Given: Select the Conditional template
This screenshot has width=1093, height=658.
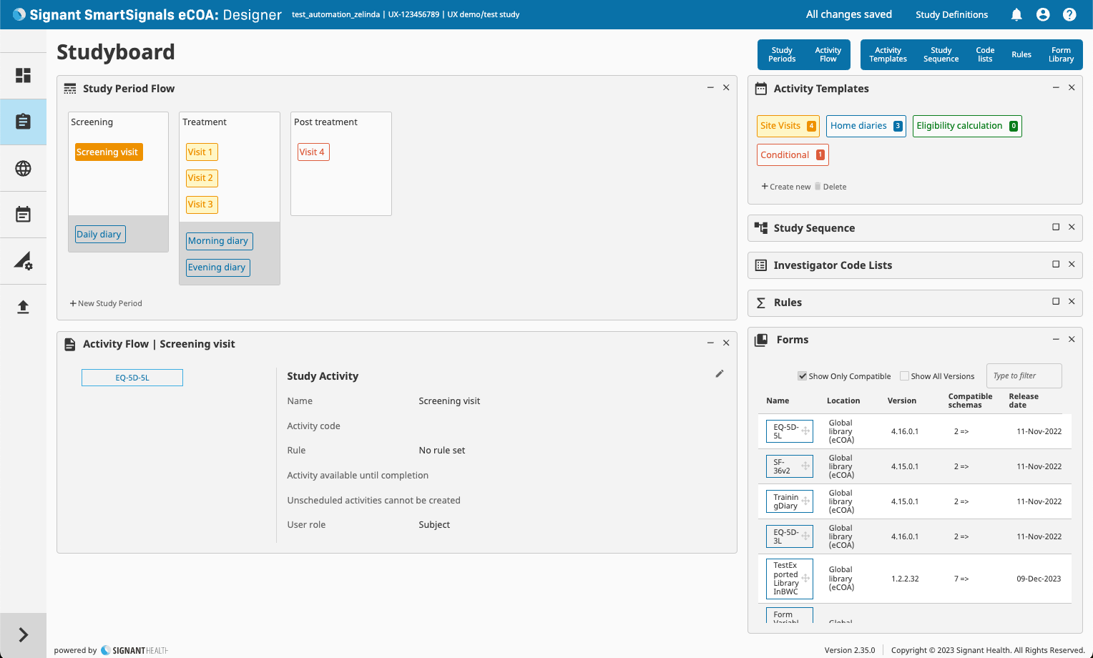Looking at the screenshot, I should [x=793, y=155].
